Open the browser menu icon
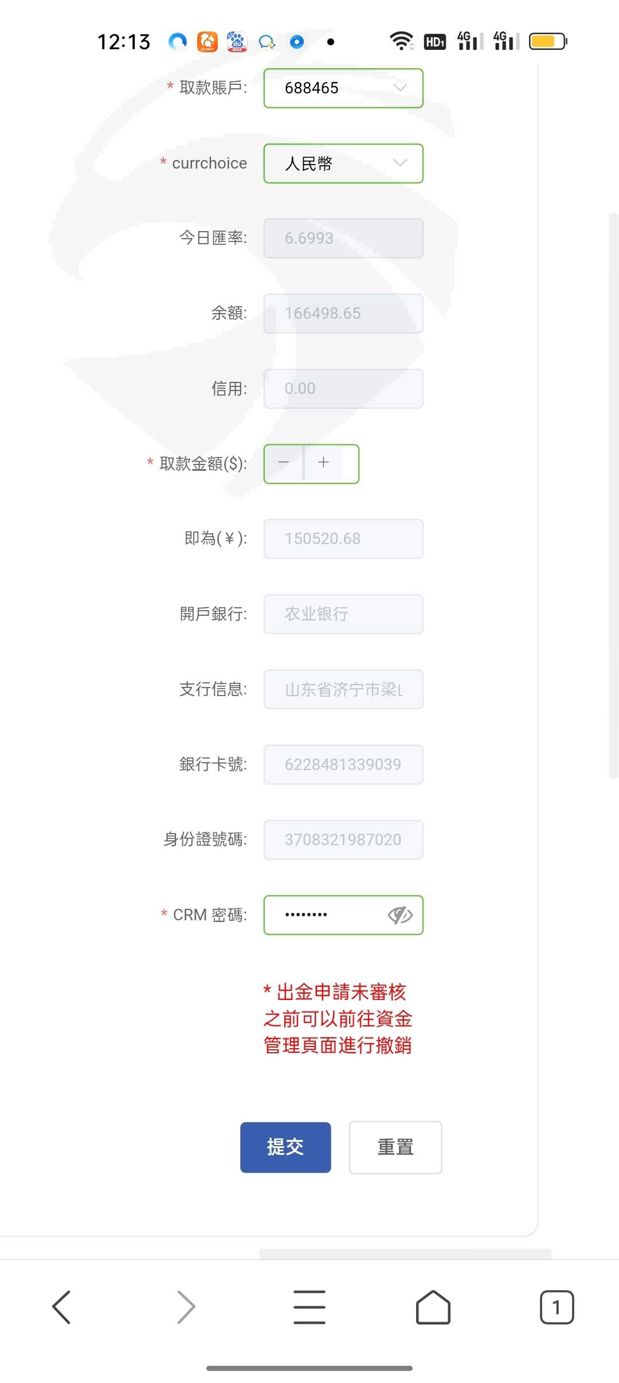This screenshot has width=619, height=1383. click(x=309, y=1307)
